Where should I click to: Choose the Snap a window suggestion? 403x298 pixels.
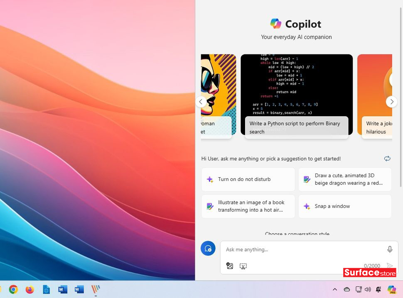(345, 206)
